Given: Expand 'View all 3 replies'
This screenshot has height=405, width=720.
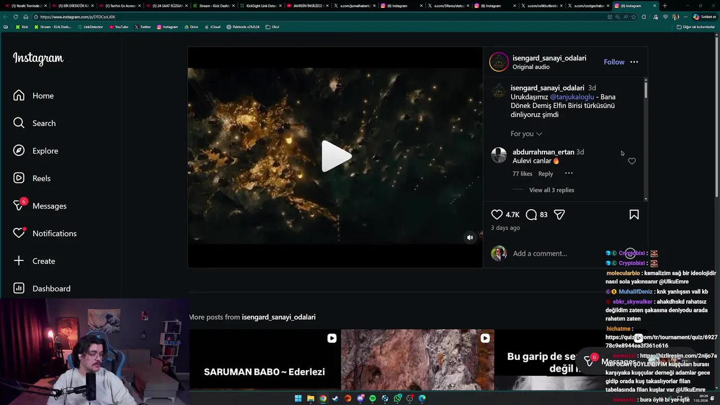Looking at the screenshot, I should click(x=551, y=190).
